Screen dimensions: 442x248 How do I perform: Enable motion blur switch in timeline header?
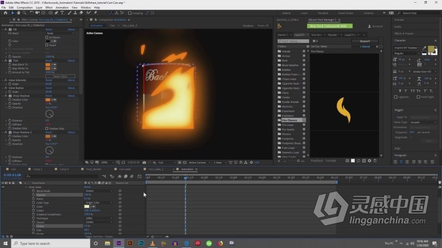click(132, 177)
